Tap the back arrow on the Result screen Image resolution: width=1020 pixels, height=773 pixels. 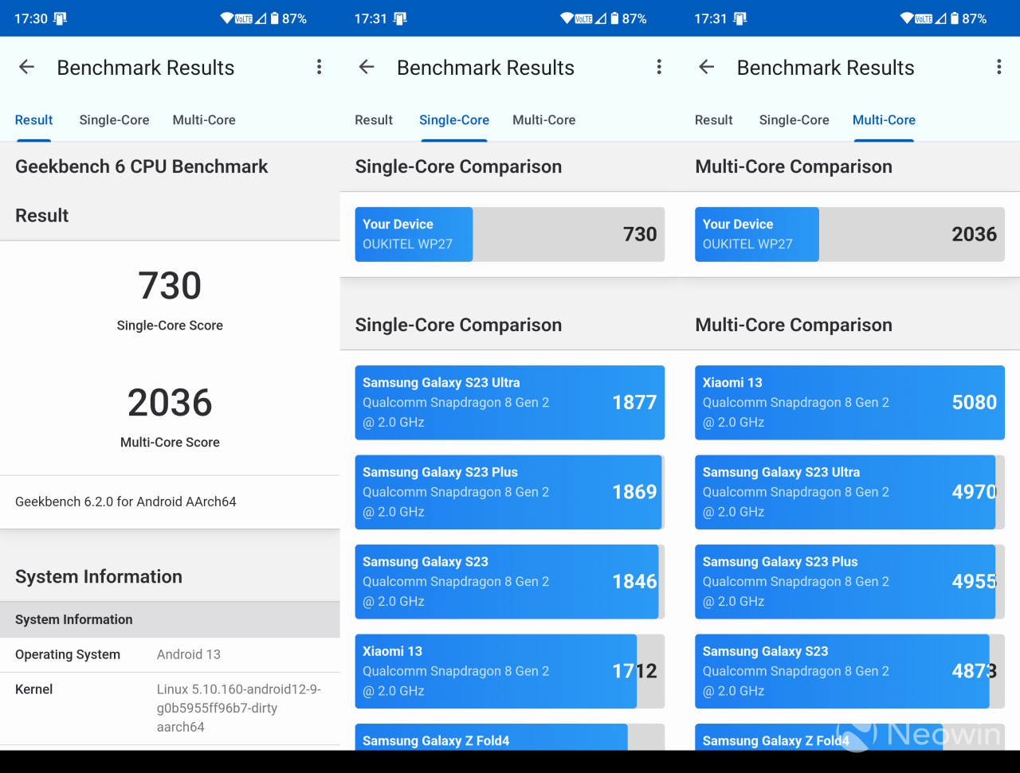tap(26, 67)
